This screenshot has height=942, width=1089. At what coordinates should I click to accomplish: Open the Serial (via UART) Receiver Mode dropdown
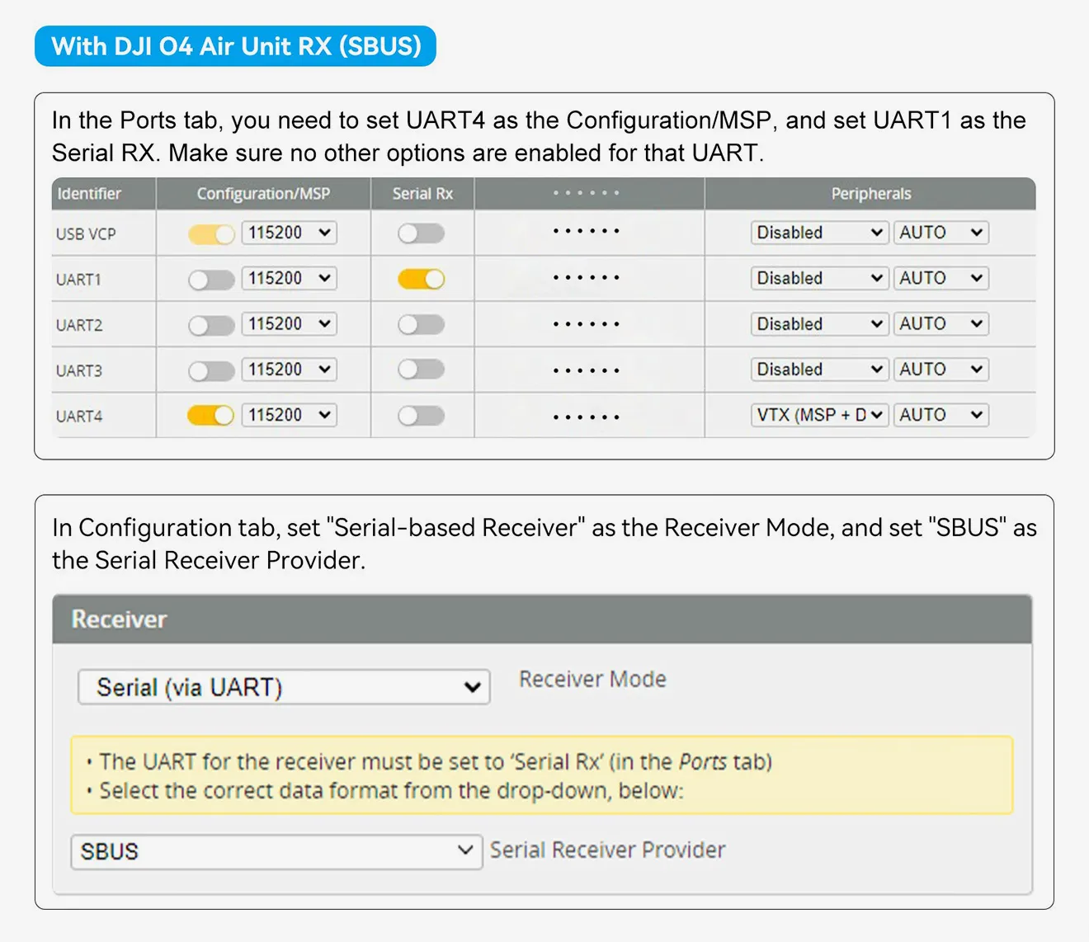[283, 686]
